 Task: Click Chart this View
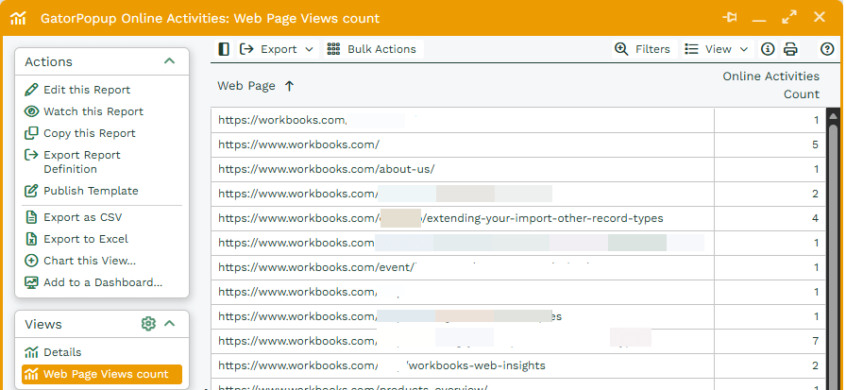point(89,261)
